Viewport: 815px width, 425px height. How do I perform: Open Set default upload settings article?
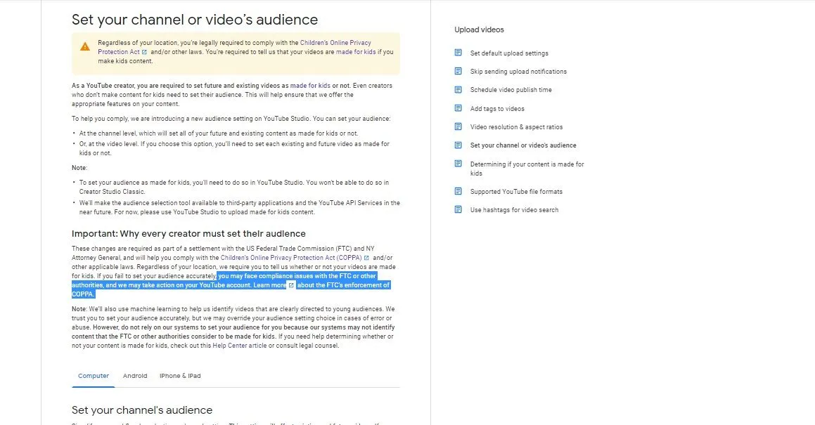(509, 53)
